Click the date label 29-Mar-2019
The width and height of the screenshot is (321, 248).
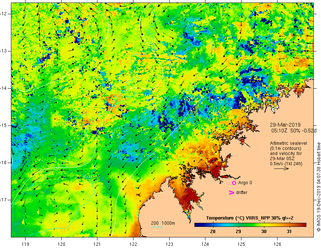(x=285, y=125)
